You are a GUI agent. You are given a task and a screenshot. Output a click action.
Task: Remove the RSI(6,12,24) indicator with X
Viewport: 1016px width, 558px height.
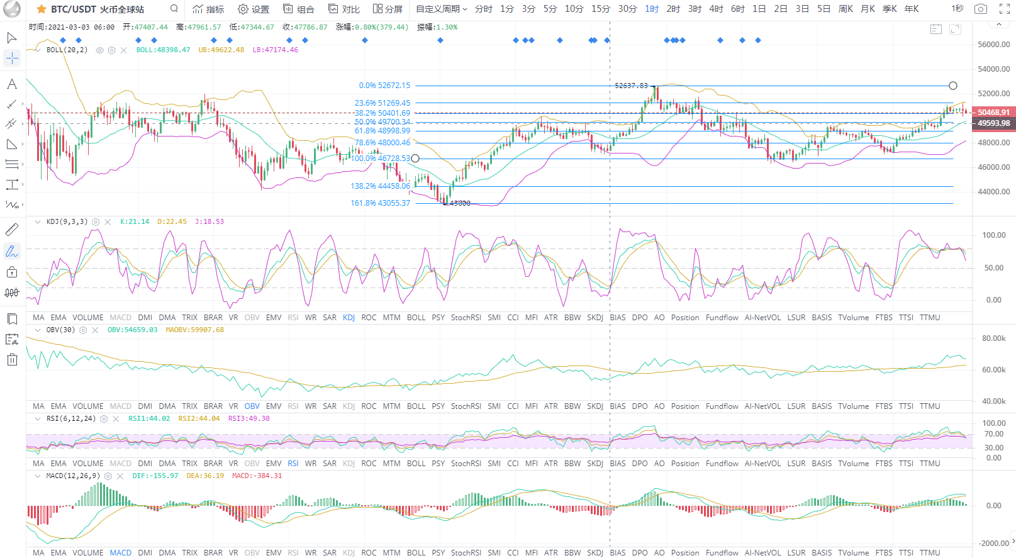[x=116, y=419]
